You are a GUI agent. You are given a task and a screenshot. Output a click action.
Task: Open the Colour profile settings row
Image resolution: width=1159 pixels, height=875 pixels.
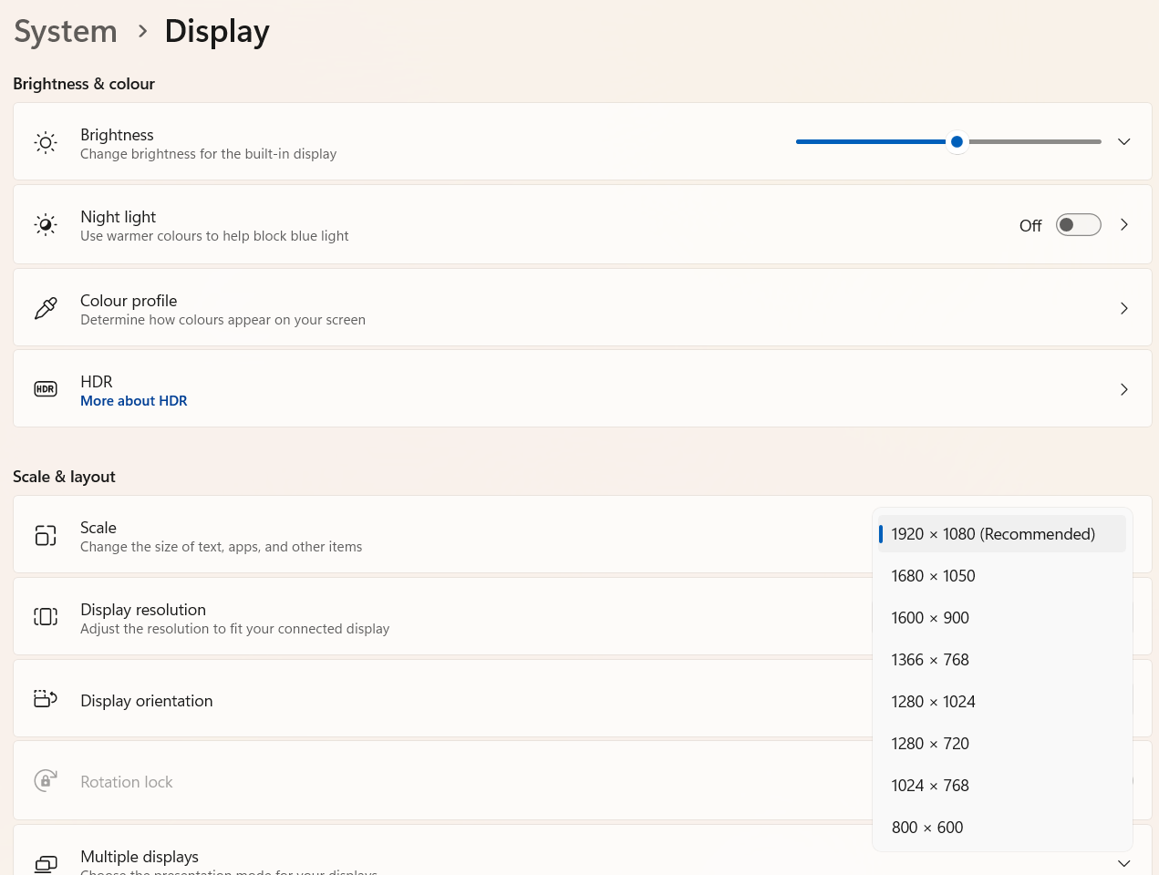coord(582,309)
